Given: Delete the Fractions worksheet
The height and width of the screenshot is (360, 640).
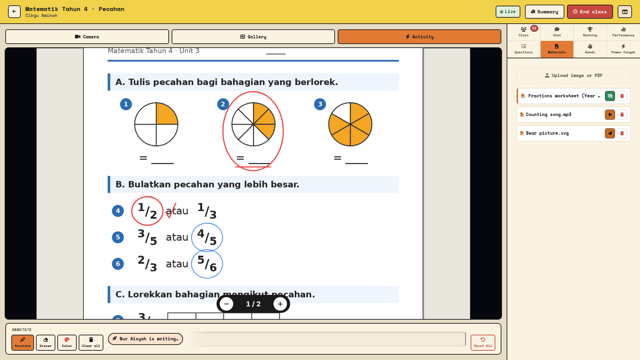Looking at the screenshot, I should pos(622,96).
